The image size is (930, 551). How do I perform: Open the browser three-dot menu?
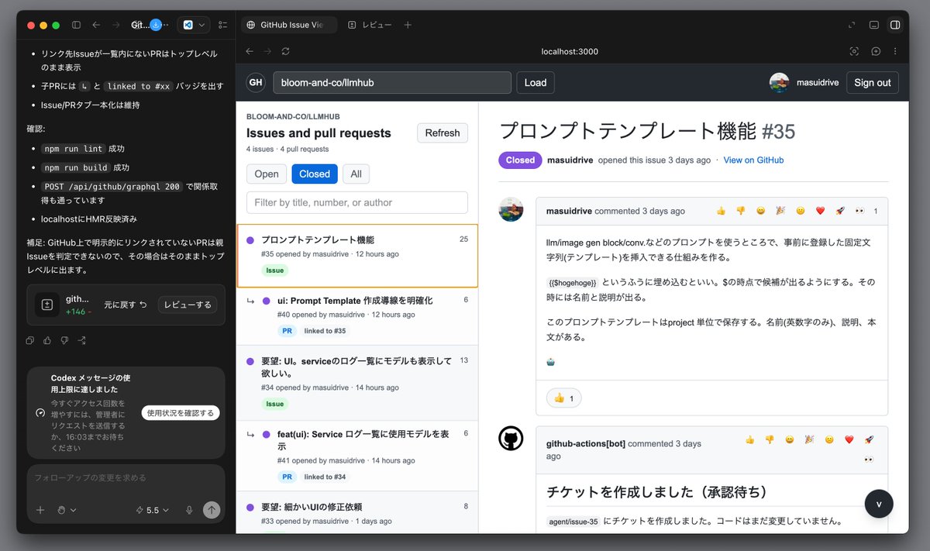click(x=897, y=51)
